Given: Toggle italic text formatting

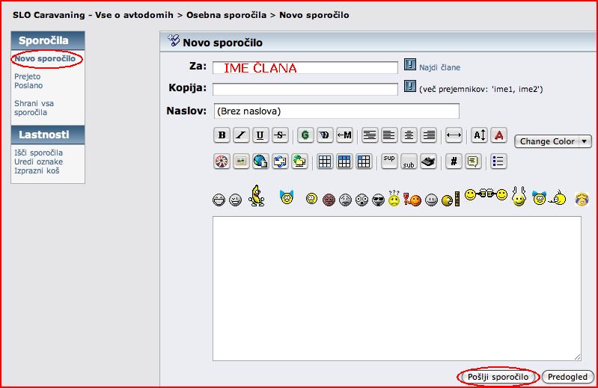Looking at the screenshot, I should coord(241,135).
